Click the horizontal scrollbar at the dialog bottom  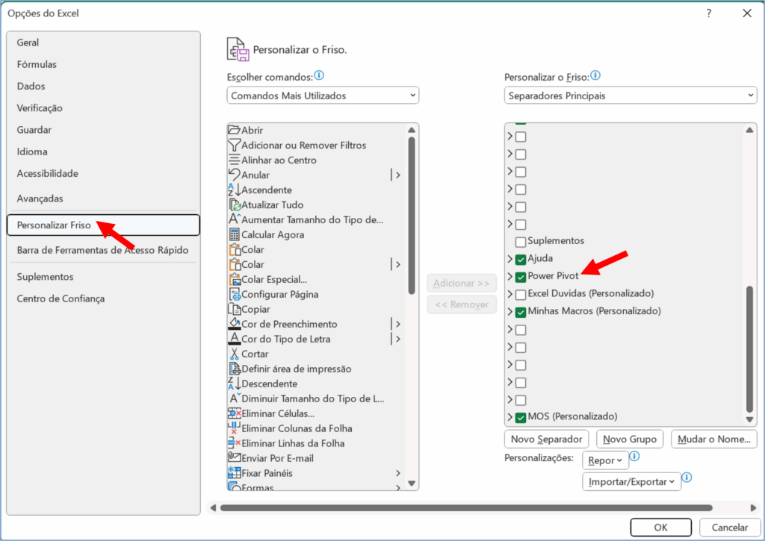coord(463,508)
